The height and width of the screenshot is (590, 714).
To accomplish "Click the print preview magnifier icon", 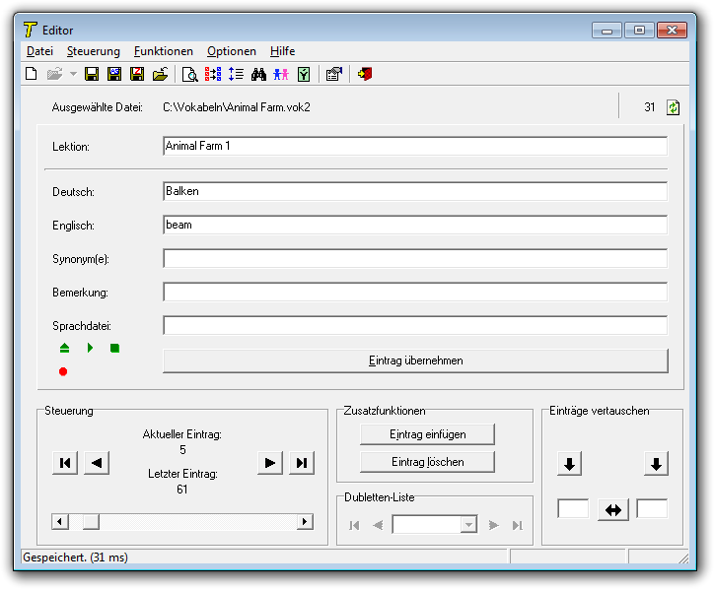I will [x=189, y=74].
